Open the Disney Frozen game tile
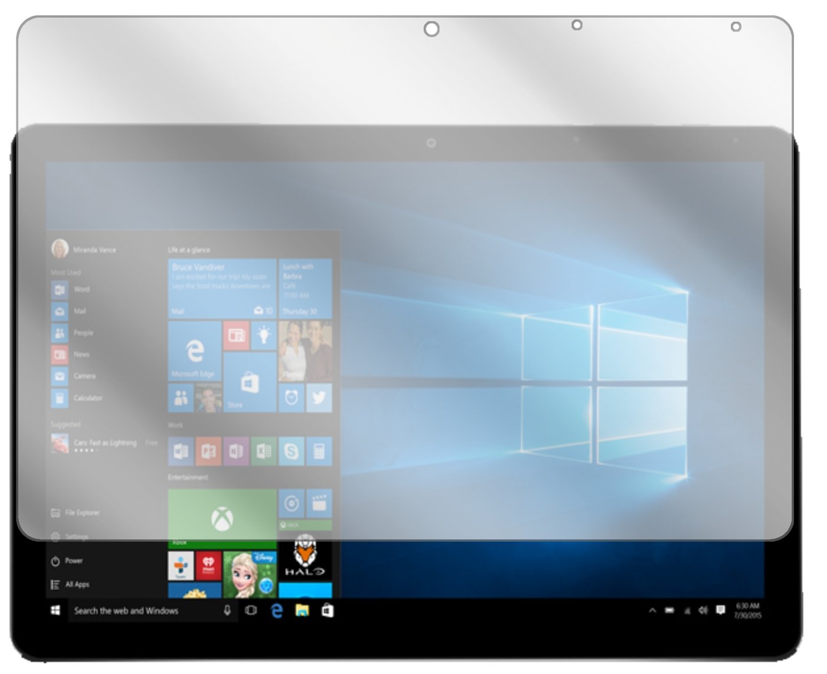Viewport: 827px width, 674px height. 250,574
